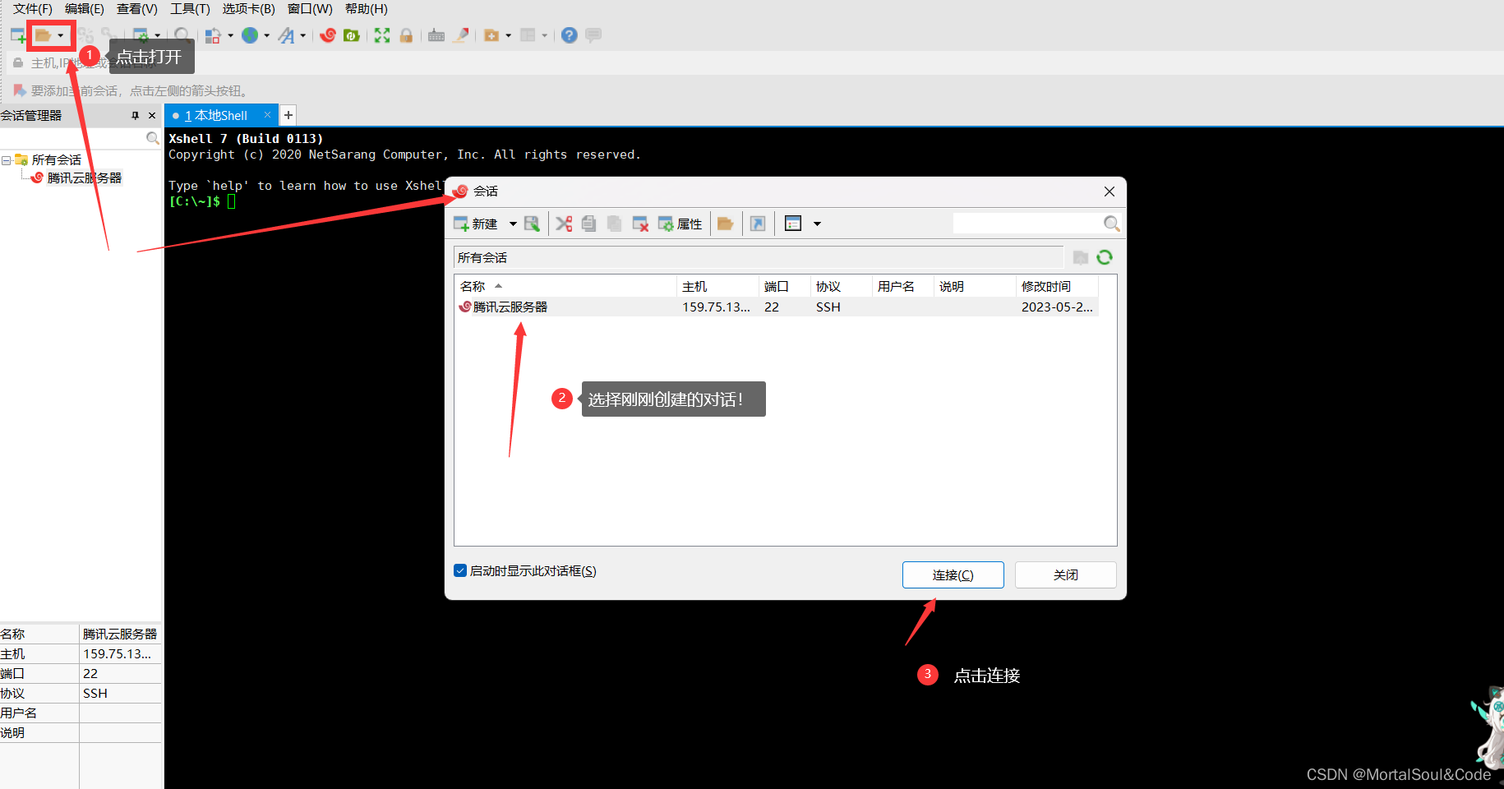Open the 文件(F) menu
1504x789 pixels.
(33, 9)
